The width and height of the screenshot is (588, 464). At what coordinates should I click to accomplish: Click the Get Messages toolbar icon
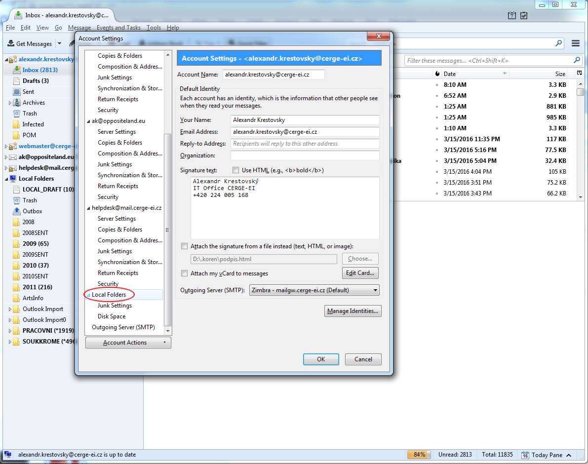click(11, 43)
